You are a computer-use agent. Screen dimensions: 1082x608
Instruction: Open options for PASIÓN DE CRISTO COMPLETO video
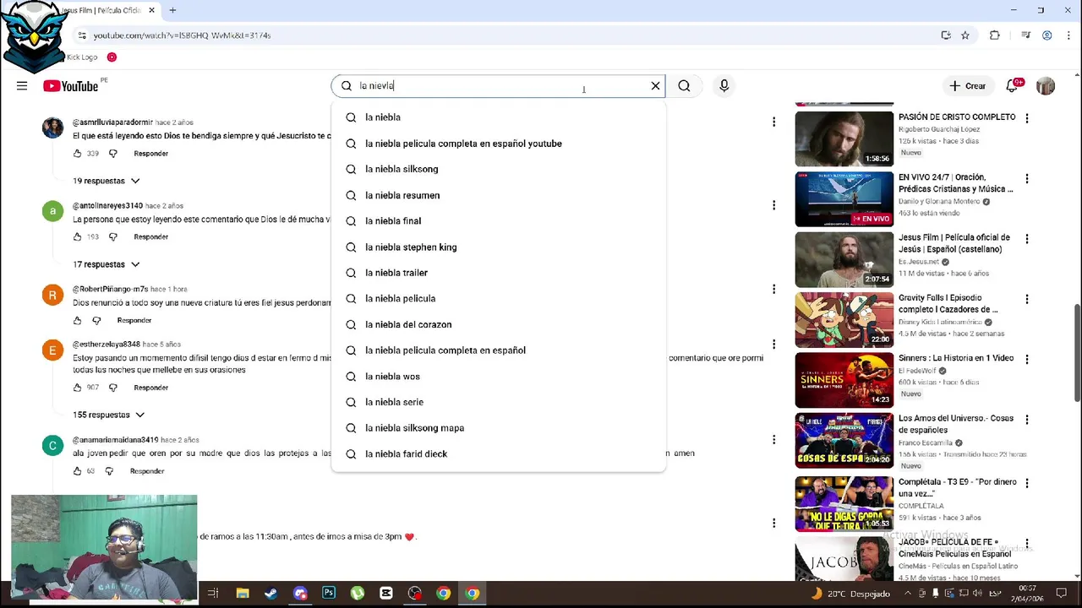1027,119
